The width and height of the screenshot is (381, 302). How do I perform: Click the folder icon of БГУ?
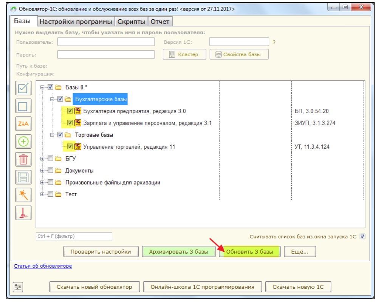point(58,159)
